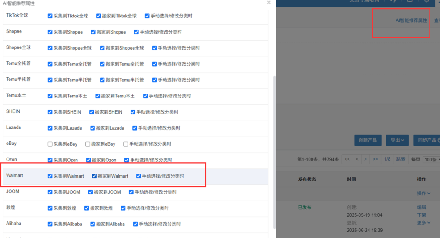Image resolution: width=440 pixels, height=238 pixels.
Task: Toggle 搬家到Walmart checkbox
Action: coord(94,176)
